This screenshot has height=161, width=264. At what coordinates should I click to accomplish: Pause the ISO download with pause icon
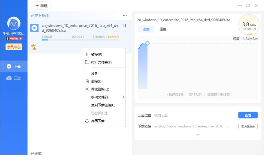[x=124, y=26]
